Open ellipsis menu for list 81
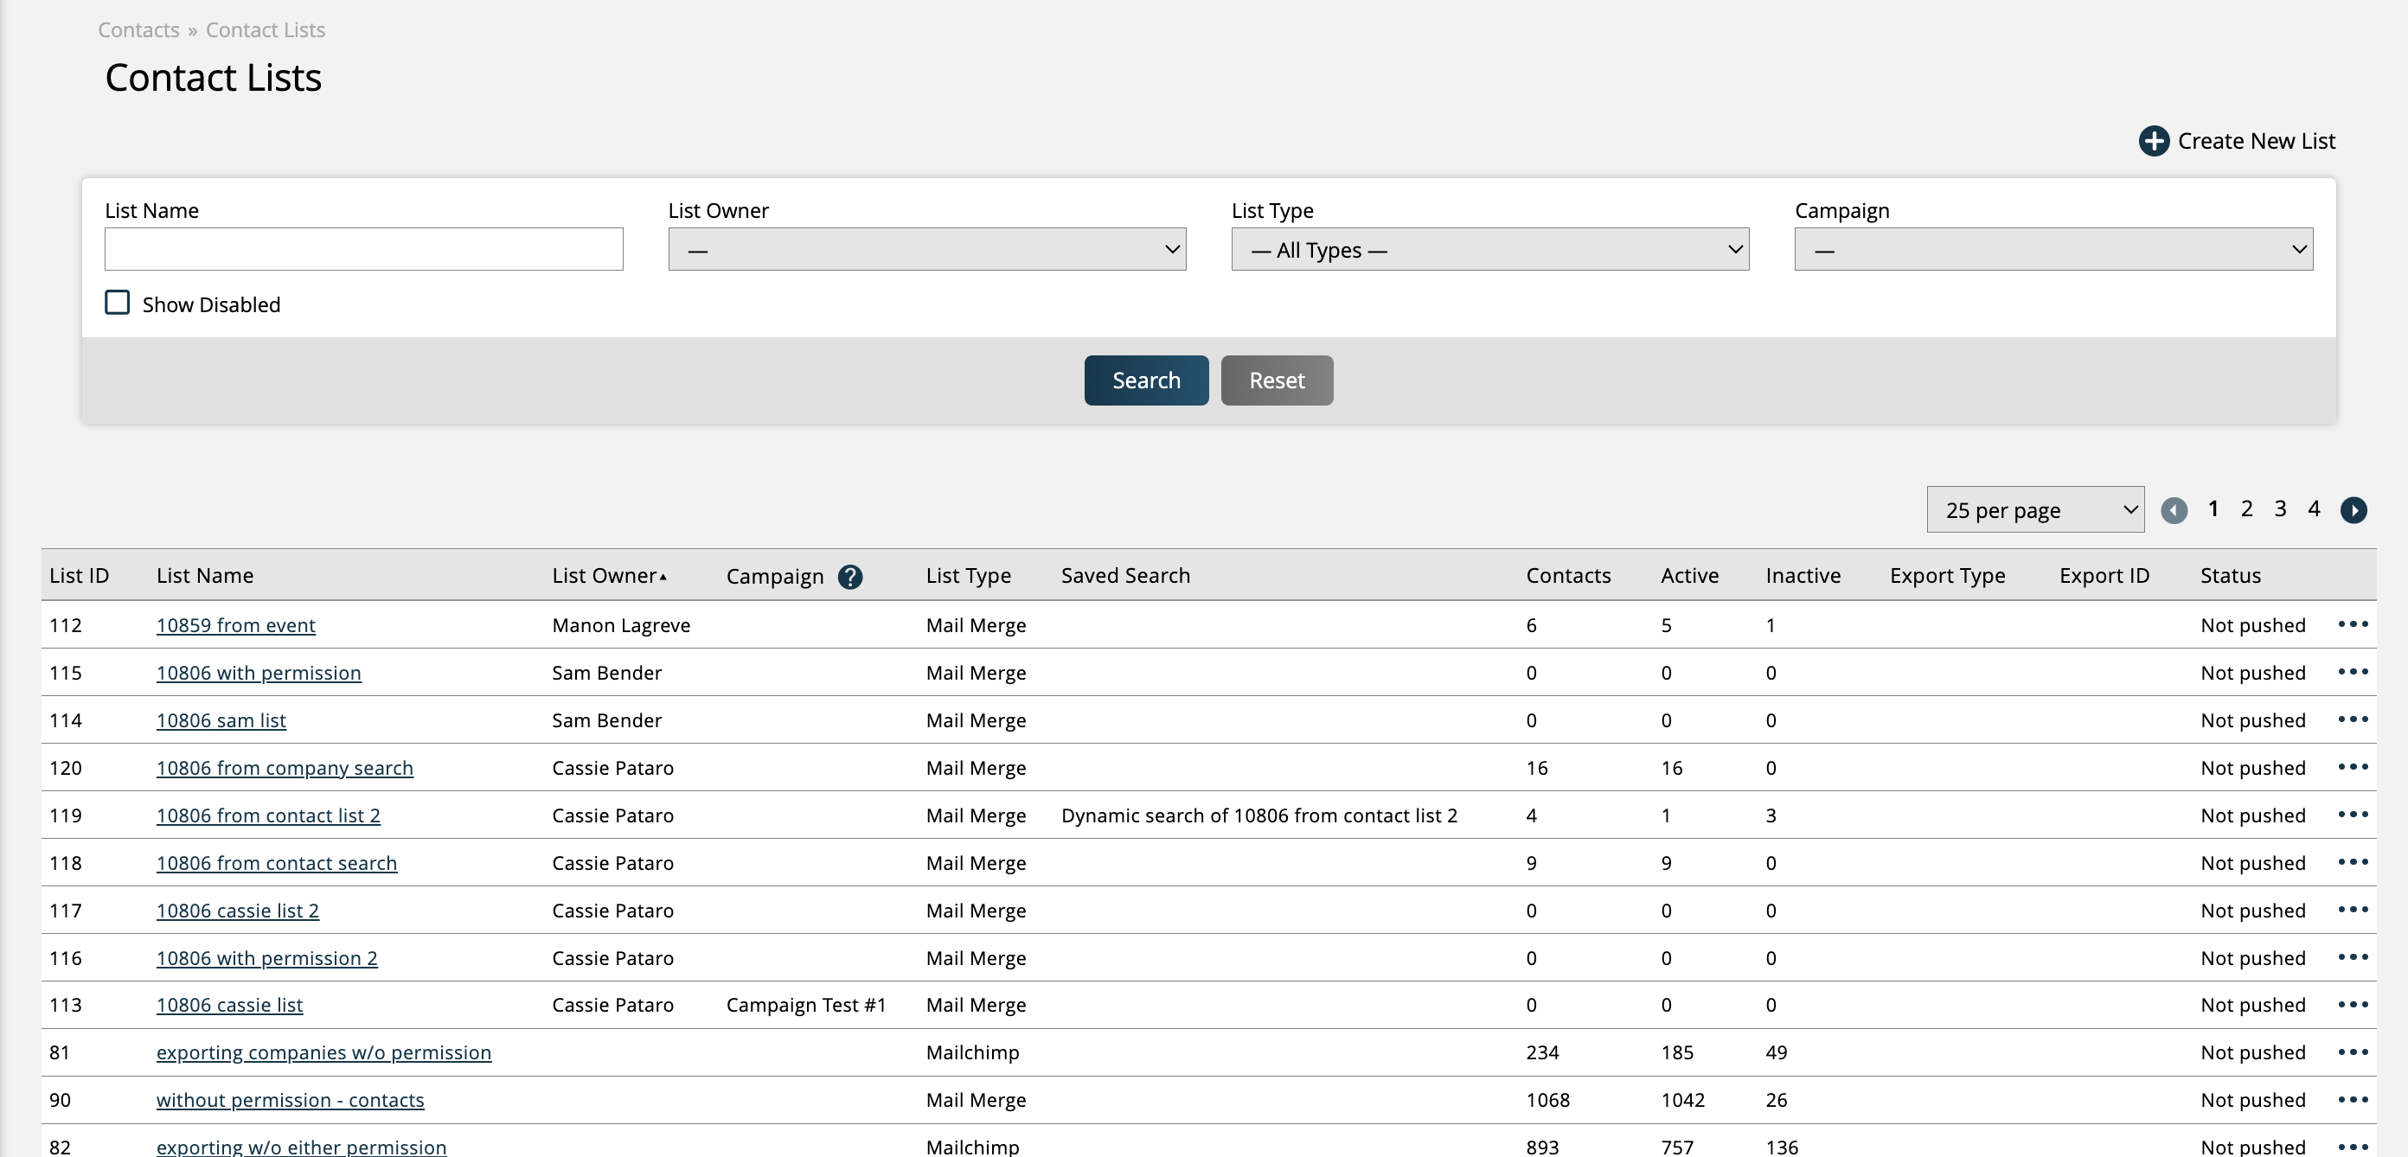 click(2352, 1052)
